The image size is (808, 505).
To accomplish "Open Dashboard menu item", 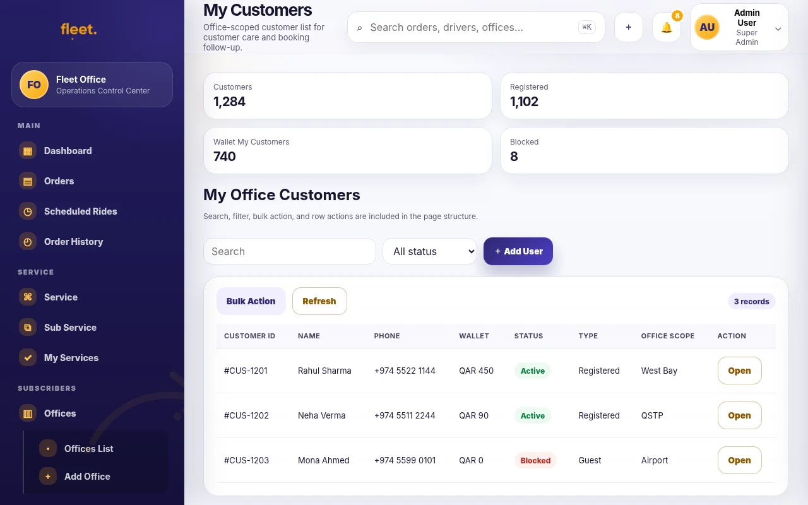I will [92, 151].
